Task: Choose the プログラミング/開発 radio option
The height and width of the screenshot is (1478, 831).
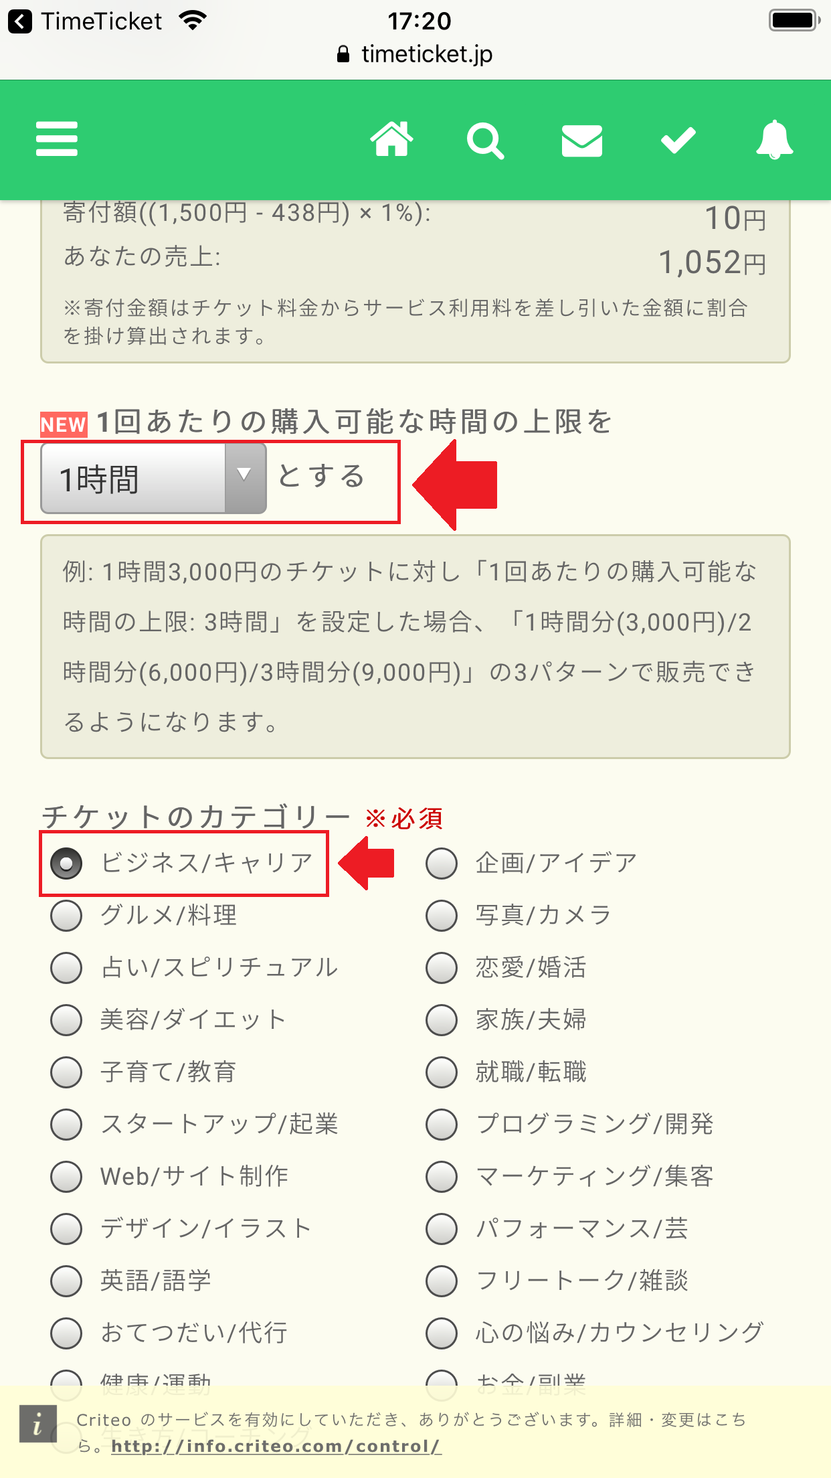Action: (x=442, y=1124)
